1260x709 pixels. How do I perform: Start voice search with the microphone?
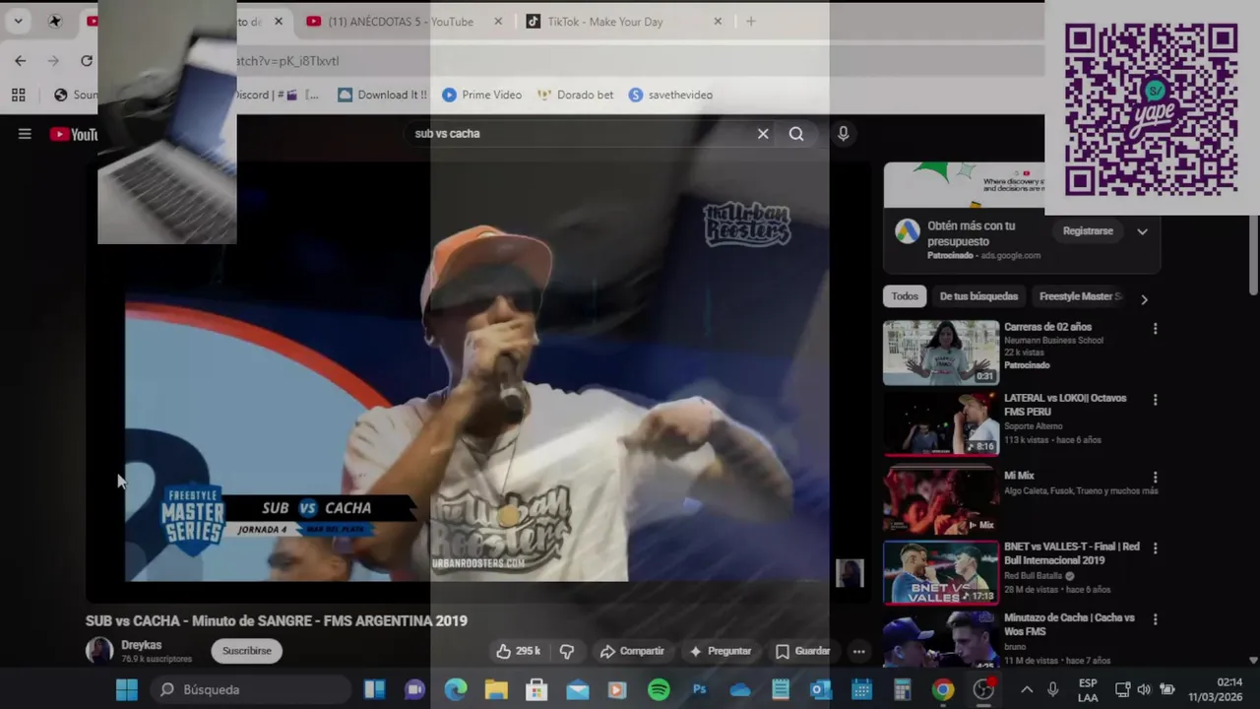pos(843,134)
